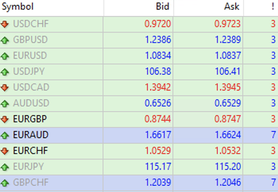The image size is (278, 192).
Task: Click the green up arrow beside USDJPY
Action: tap(5, 72)
